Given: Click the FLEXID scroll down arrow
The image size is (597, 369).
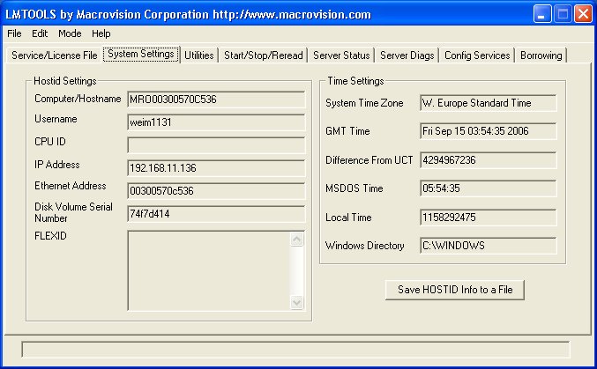Looking at the screenshot, I should pos(297,302).
